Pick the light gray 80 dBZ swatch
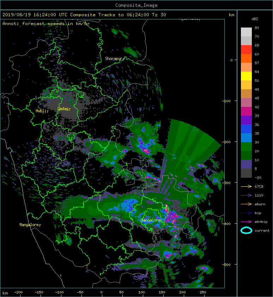This screenshot has width=273, height=297. pyautogui.click(x=246, y=32)
